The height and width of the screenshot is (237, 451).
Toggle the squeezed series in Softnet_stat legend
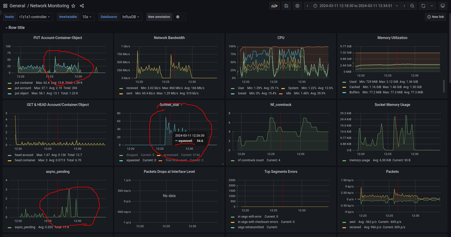[x=133, y=160]
